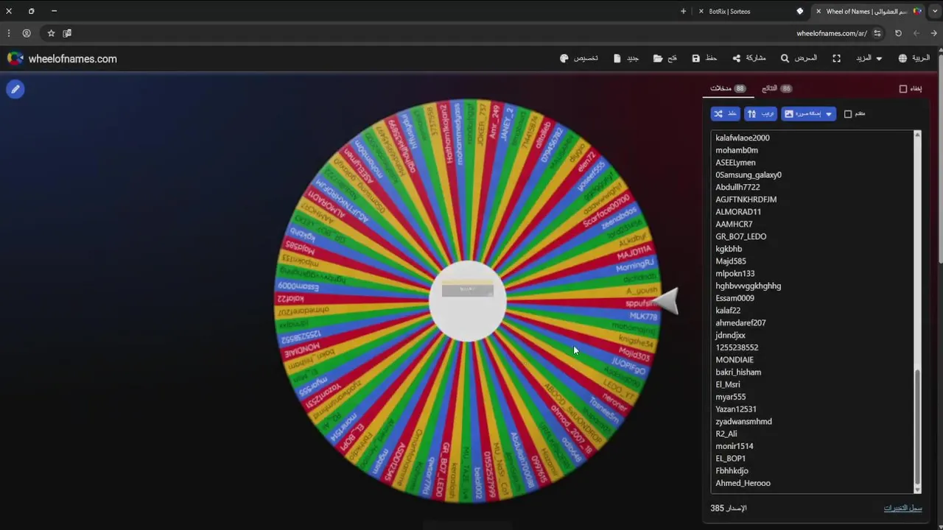Click the blue pencil edit button
The image size is (943, 530).
pyautogui.click(x=15, y=89)
